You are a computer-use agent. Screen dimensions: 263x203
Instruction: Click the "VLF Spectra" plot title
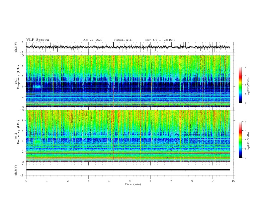(x=38, y=40)
